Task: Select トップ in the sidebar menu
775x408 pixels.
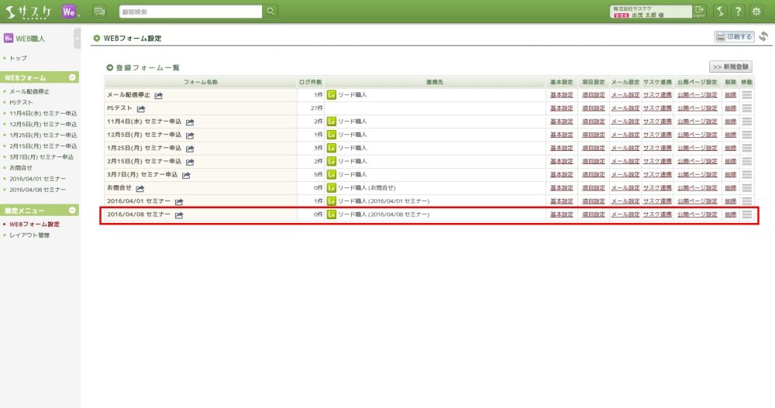Action: coord(18,58)
